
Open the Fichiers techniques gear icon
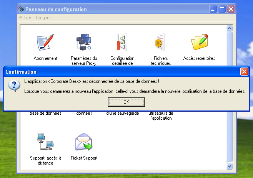160,42
